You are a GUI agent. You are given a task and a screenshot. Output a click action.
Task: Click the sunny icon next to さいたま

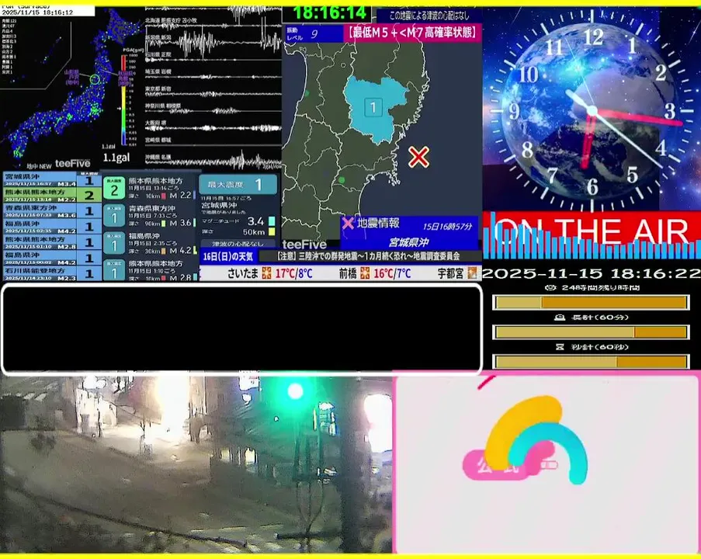click(x=266, y=273)
